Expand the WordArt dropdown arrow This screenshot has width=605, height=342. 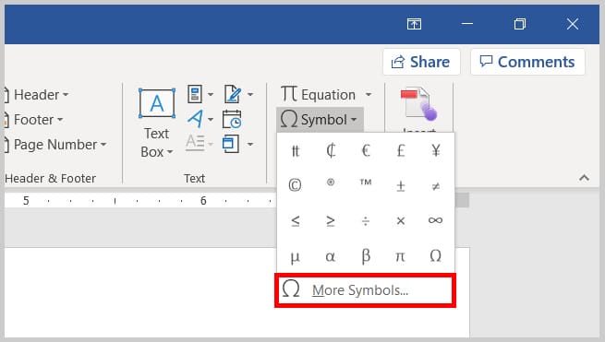[x=211, y=120]
